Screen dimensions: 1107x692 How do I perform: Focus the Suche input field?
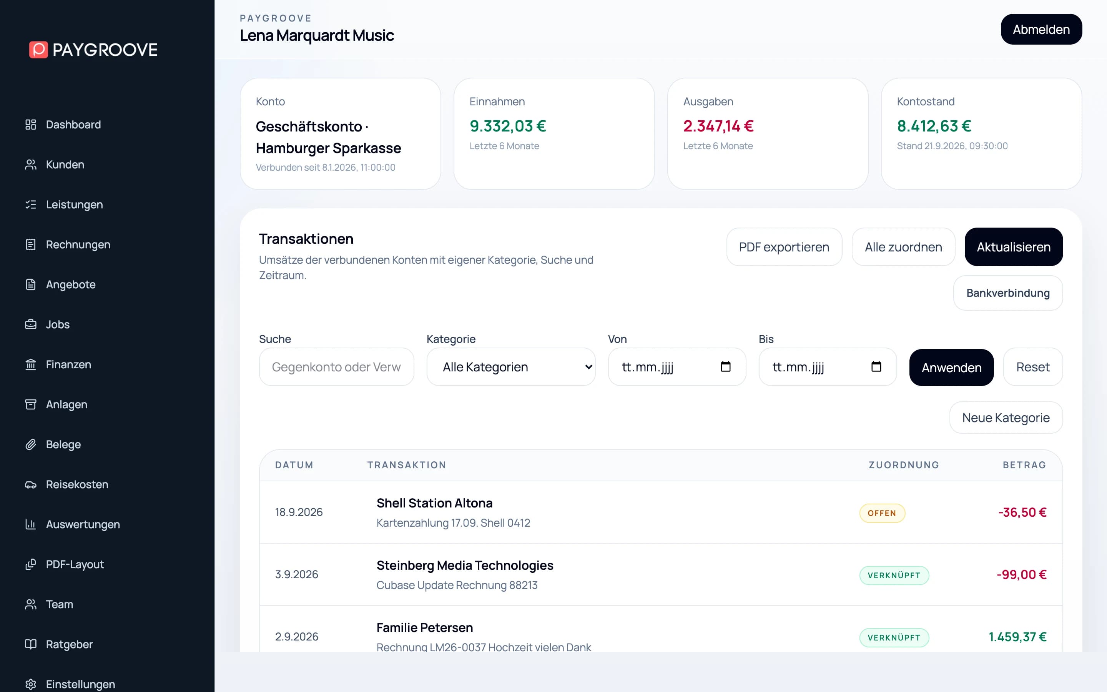point(336,367)
